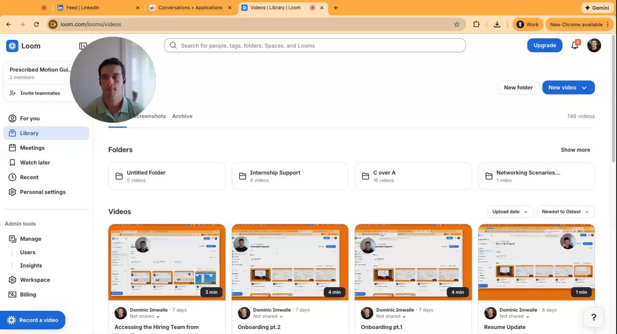The width and height of the screenshot is (617, 334).
Task: Click the Work profile chip
Action: pos(527,24)
